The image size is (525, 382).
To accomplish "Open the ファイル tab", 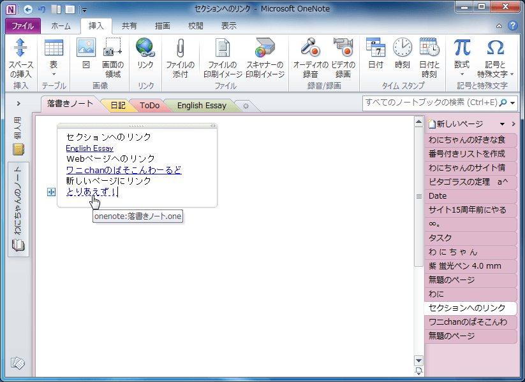I will tap(23, 25).
